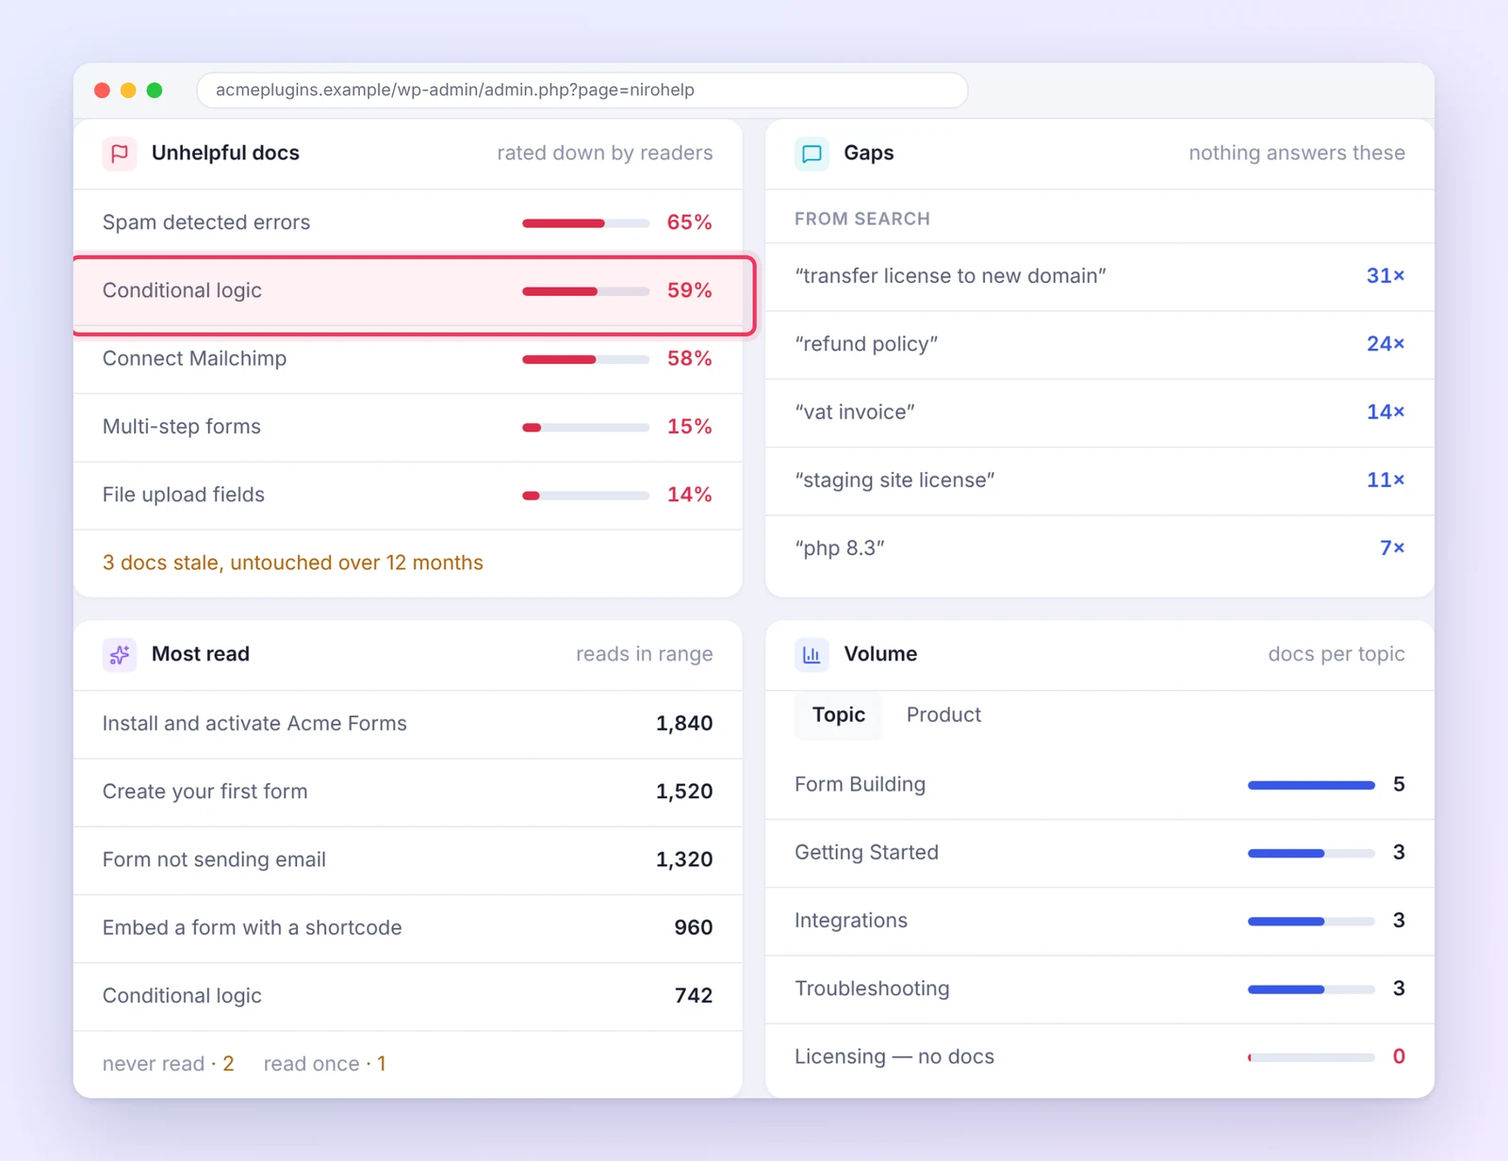
Task: Open the "staging site license" search gap
Action: (x=1100, y=481)
